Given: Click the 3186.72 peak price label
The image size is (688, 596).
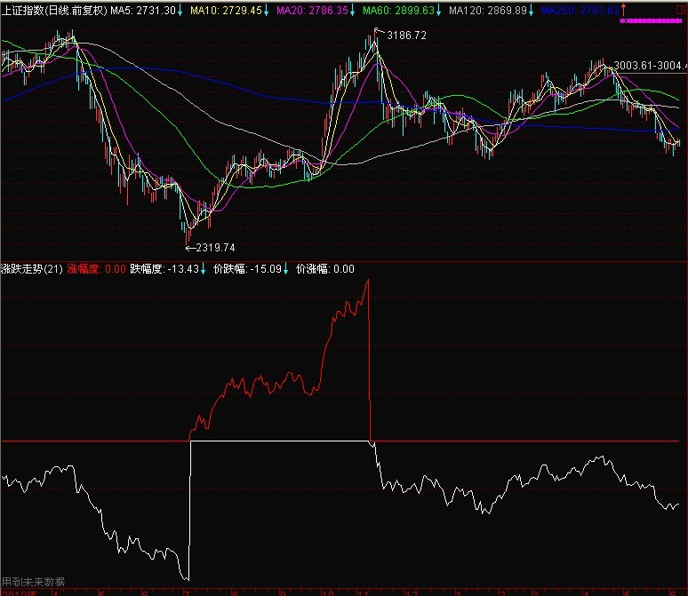Looking at the screenshot, I should [406, 35].
